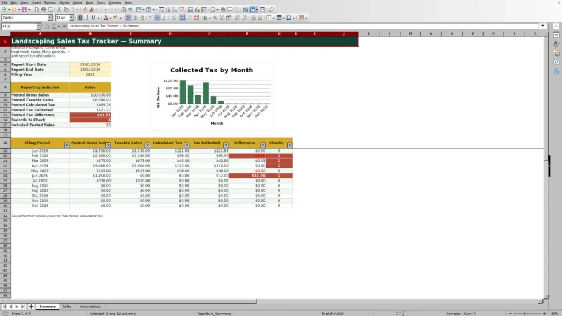This screenshot has height=316, width=562.
Task: Open the Filing Period filter dropdown
Action: point(66,145)
